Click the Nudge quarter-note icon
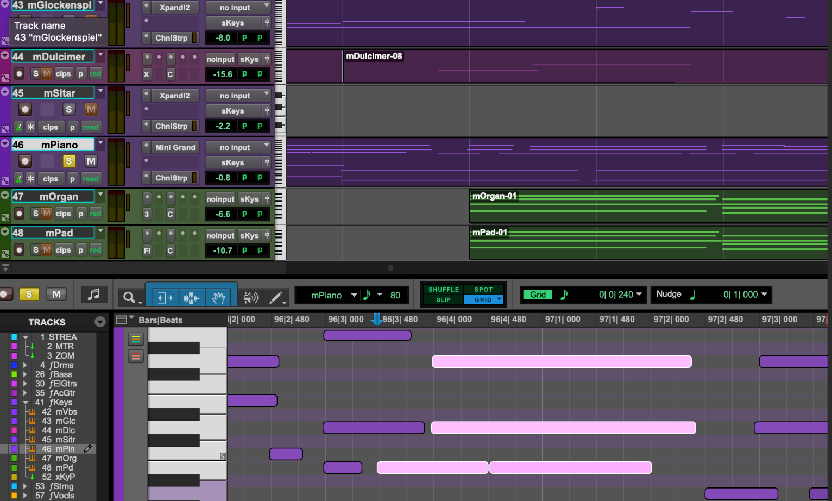The height and width of the screenshot is (501, 832). (x=692, y=295)
